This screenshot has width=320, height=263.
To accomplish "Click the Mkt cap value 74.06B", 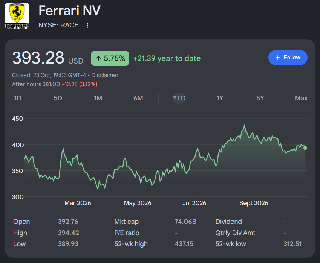I will [x=185, y=222].
